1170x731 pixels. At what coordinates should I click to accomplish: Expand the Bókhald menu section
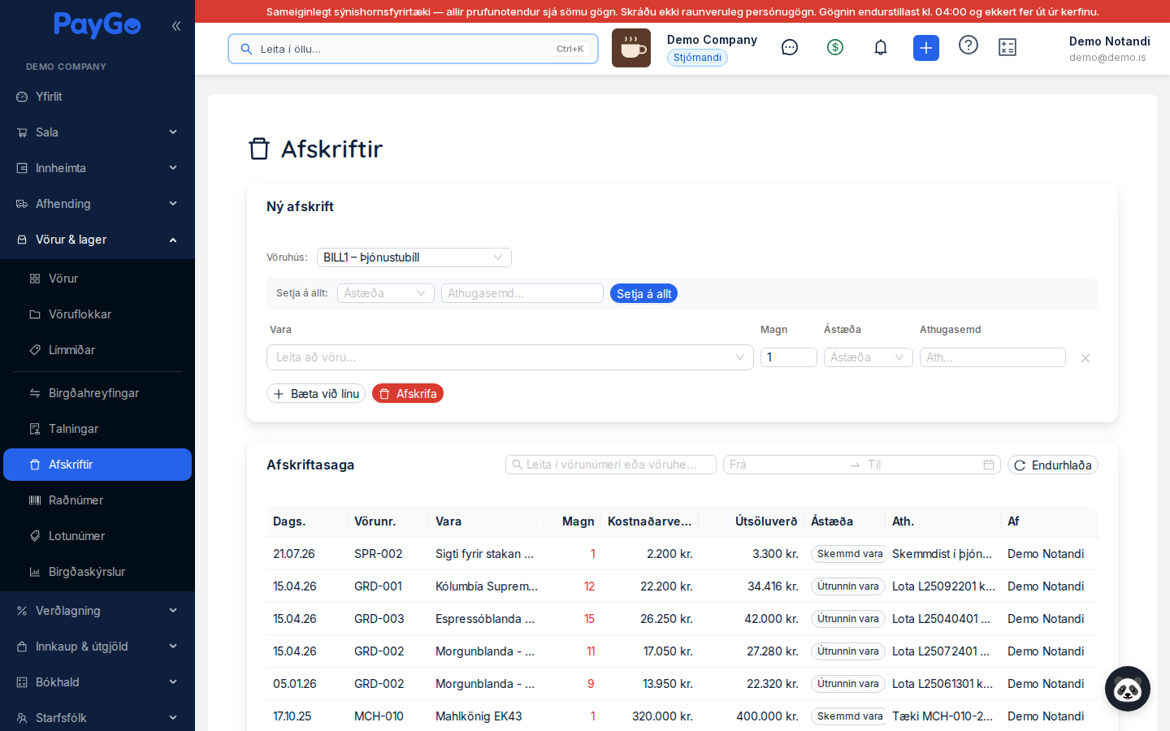[97, 682]
